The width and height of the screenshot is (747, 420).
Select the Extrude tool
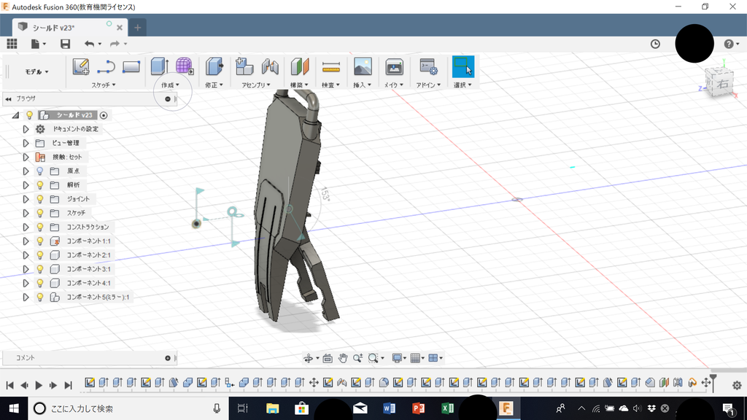click(160, 66)
